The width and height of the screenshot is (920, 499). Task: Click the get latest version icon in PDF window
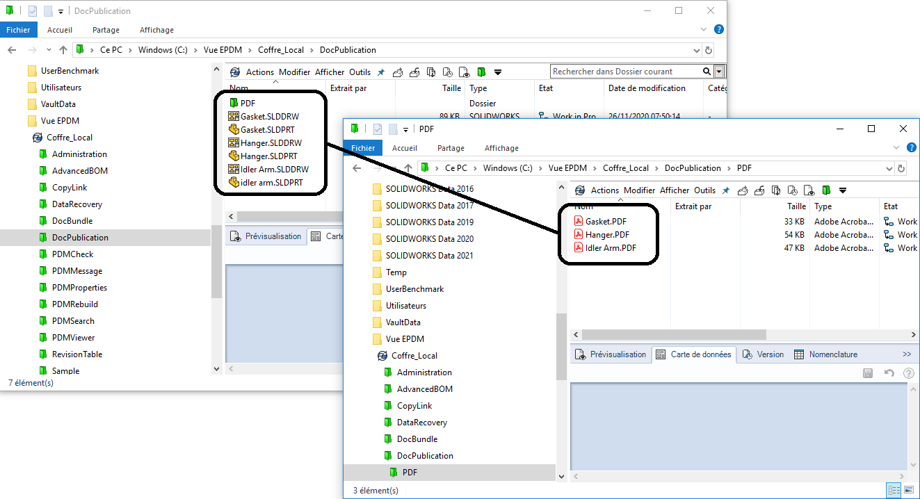pyautogui.click(x=775, y=190)
